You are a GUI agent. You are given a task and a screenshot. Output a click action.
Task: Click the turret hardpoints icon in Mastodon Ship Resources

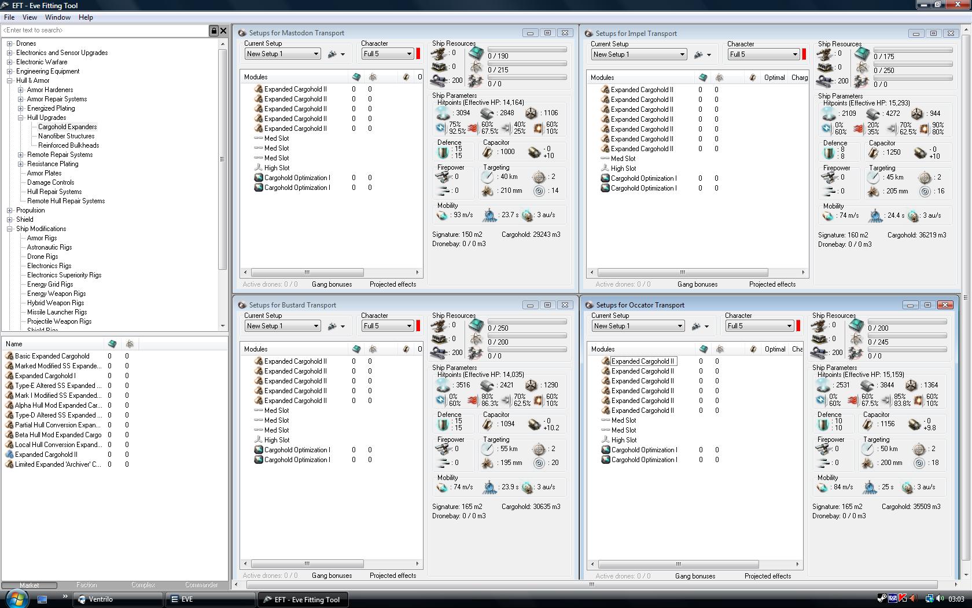[439, 53]
